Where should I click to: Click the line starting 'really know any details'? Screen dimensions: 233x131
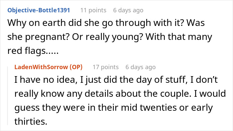point(120,94)
